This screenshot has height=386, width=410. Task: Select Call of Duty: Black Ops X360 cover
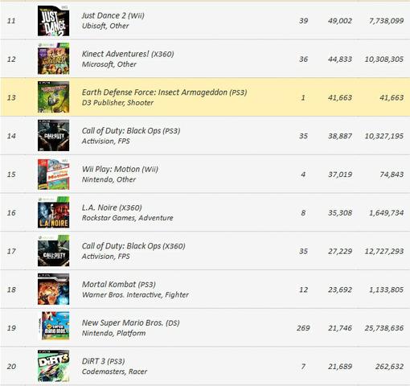53,251
